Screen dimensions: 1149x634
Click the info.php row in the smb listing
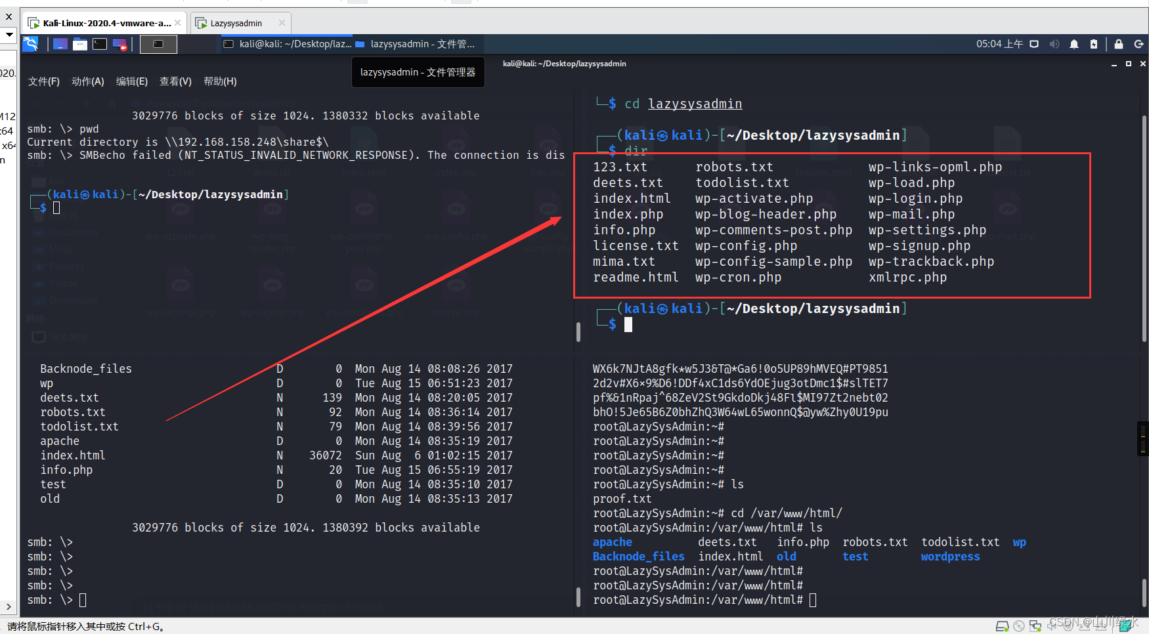[x=276, y=470]
